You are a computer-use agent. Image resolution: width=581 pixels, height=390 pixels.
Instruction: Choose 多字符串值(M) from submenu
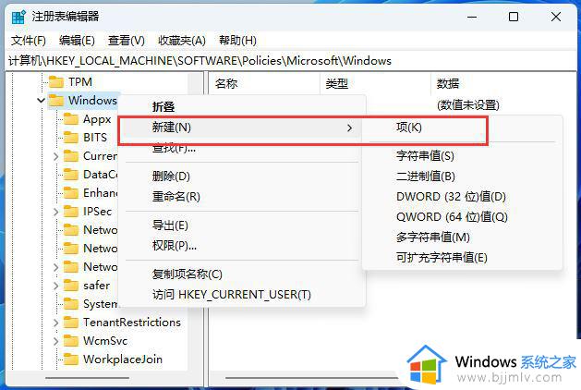(x=462, y=237)
